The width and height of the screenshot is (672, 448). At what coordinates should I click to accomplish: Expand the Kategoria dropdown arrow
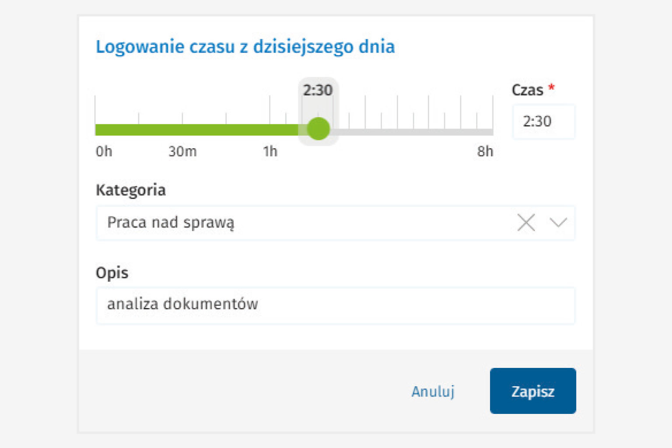tap(558, 223)
